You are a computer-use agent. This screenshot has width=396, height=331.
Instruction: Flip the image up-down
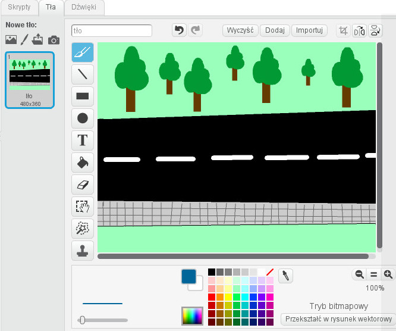tap(375, 31)
